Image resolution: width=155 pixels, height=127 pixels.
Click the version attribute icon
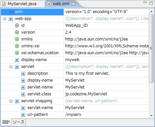17,32
